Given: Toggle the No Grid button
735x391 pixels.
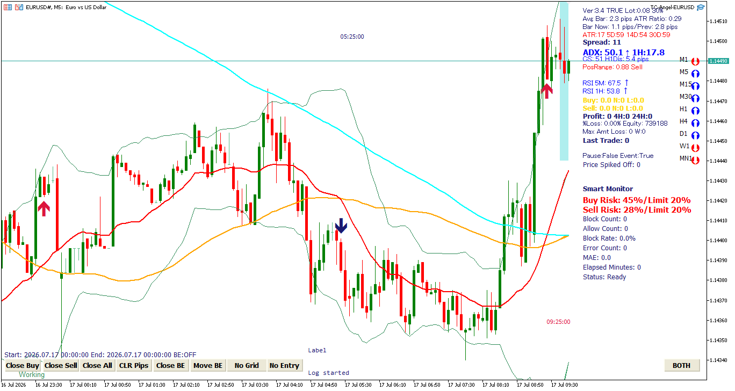Looking at the screenshot, I should [247, 366].
